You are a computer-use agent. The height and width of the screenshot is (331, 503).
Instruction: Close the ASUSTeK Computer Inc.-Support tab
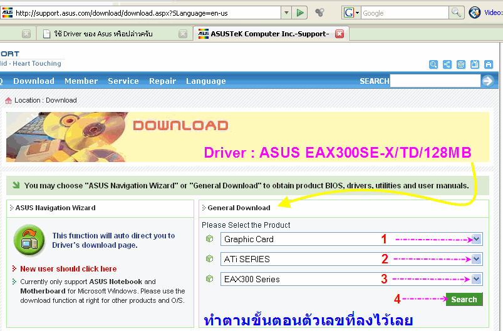tap(340, 34)
